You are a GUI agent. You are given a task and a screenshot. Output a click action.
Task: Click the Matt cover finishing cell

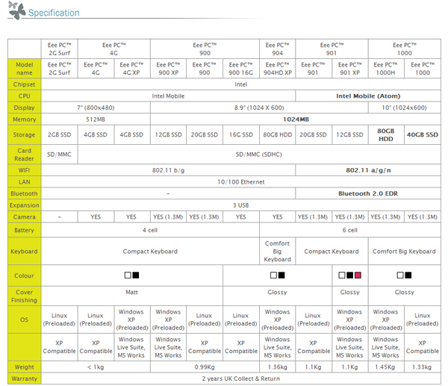click(131, 296)
